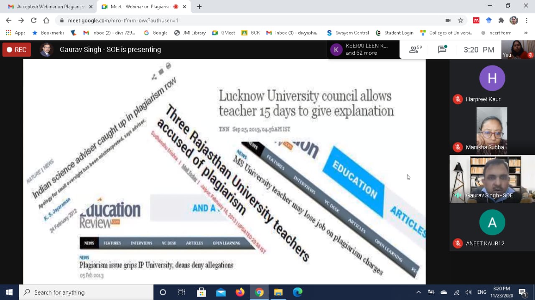Open the Chrome three-dot menu
The image size is (535, 300).
tap(526, 20)
